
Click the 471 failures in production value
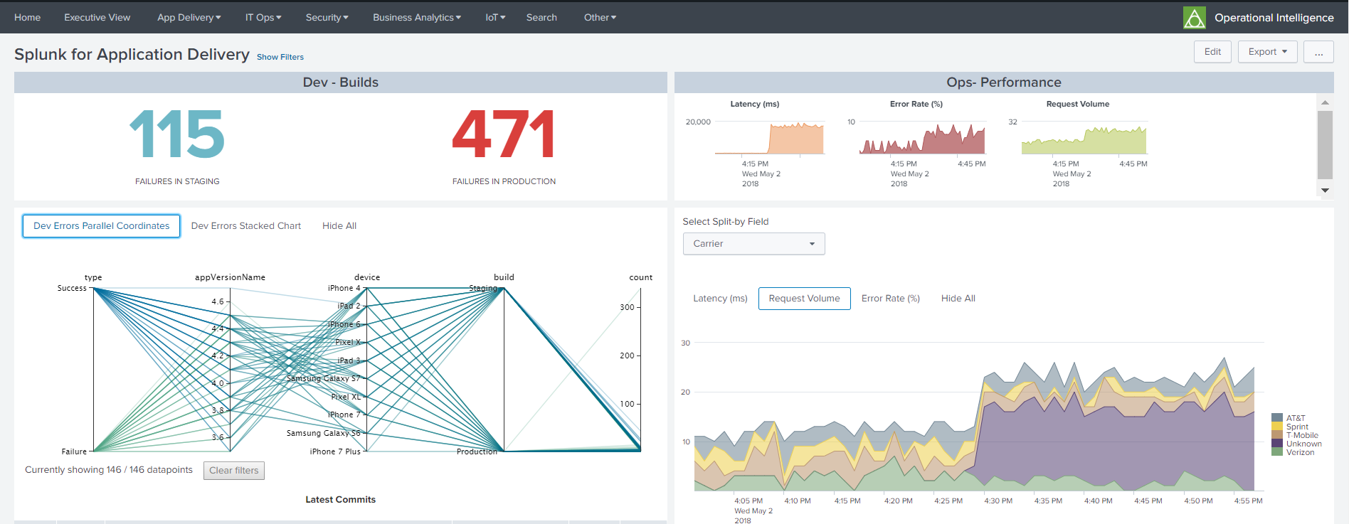(x=504, y=134)
